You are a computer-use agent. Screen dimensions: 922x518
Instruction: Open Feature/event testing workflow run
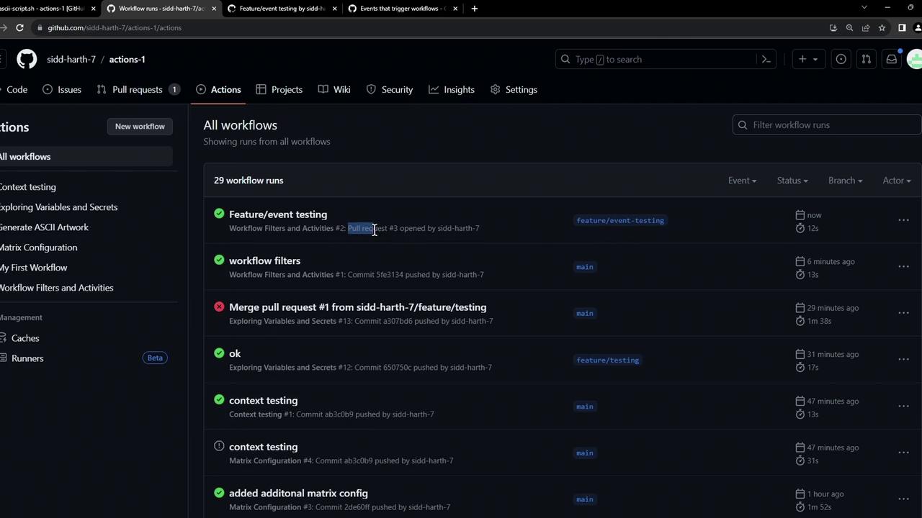pyautogui.click(x=278, y=214)
